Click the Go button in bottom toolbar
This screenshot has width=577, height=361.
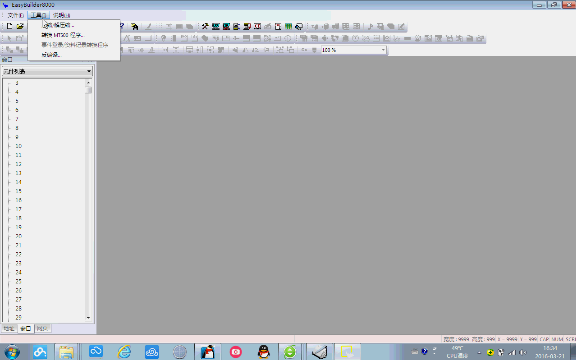(x=304, y=50)
